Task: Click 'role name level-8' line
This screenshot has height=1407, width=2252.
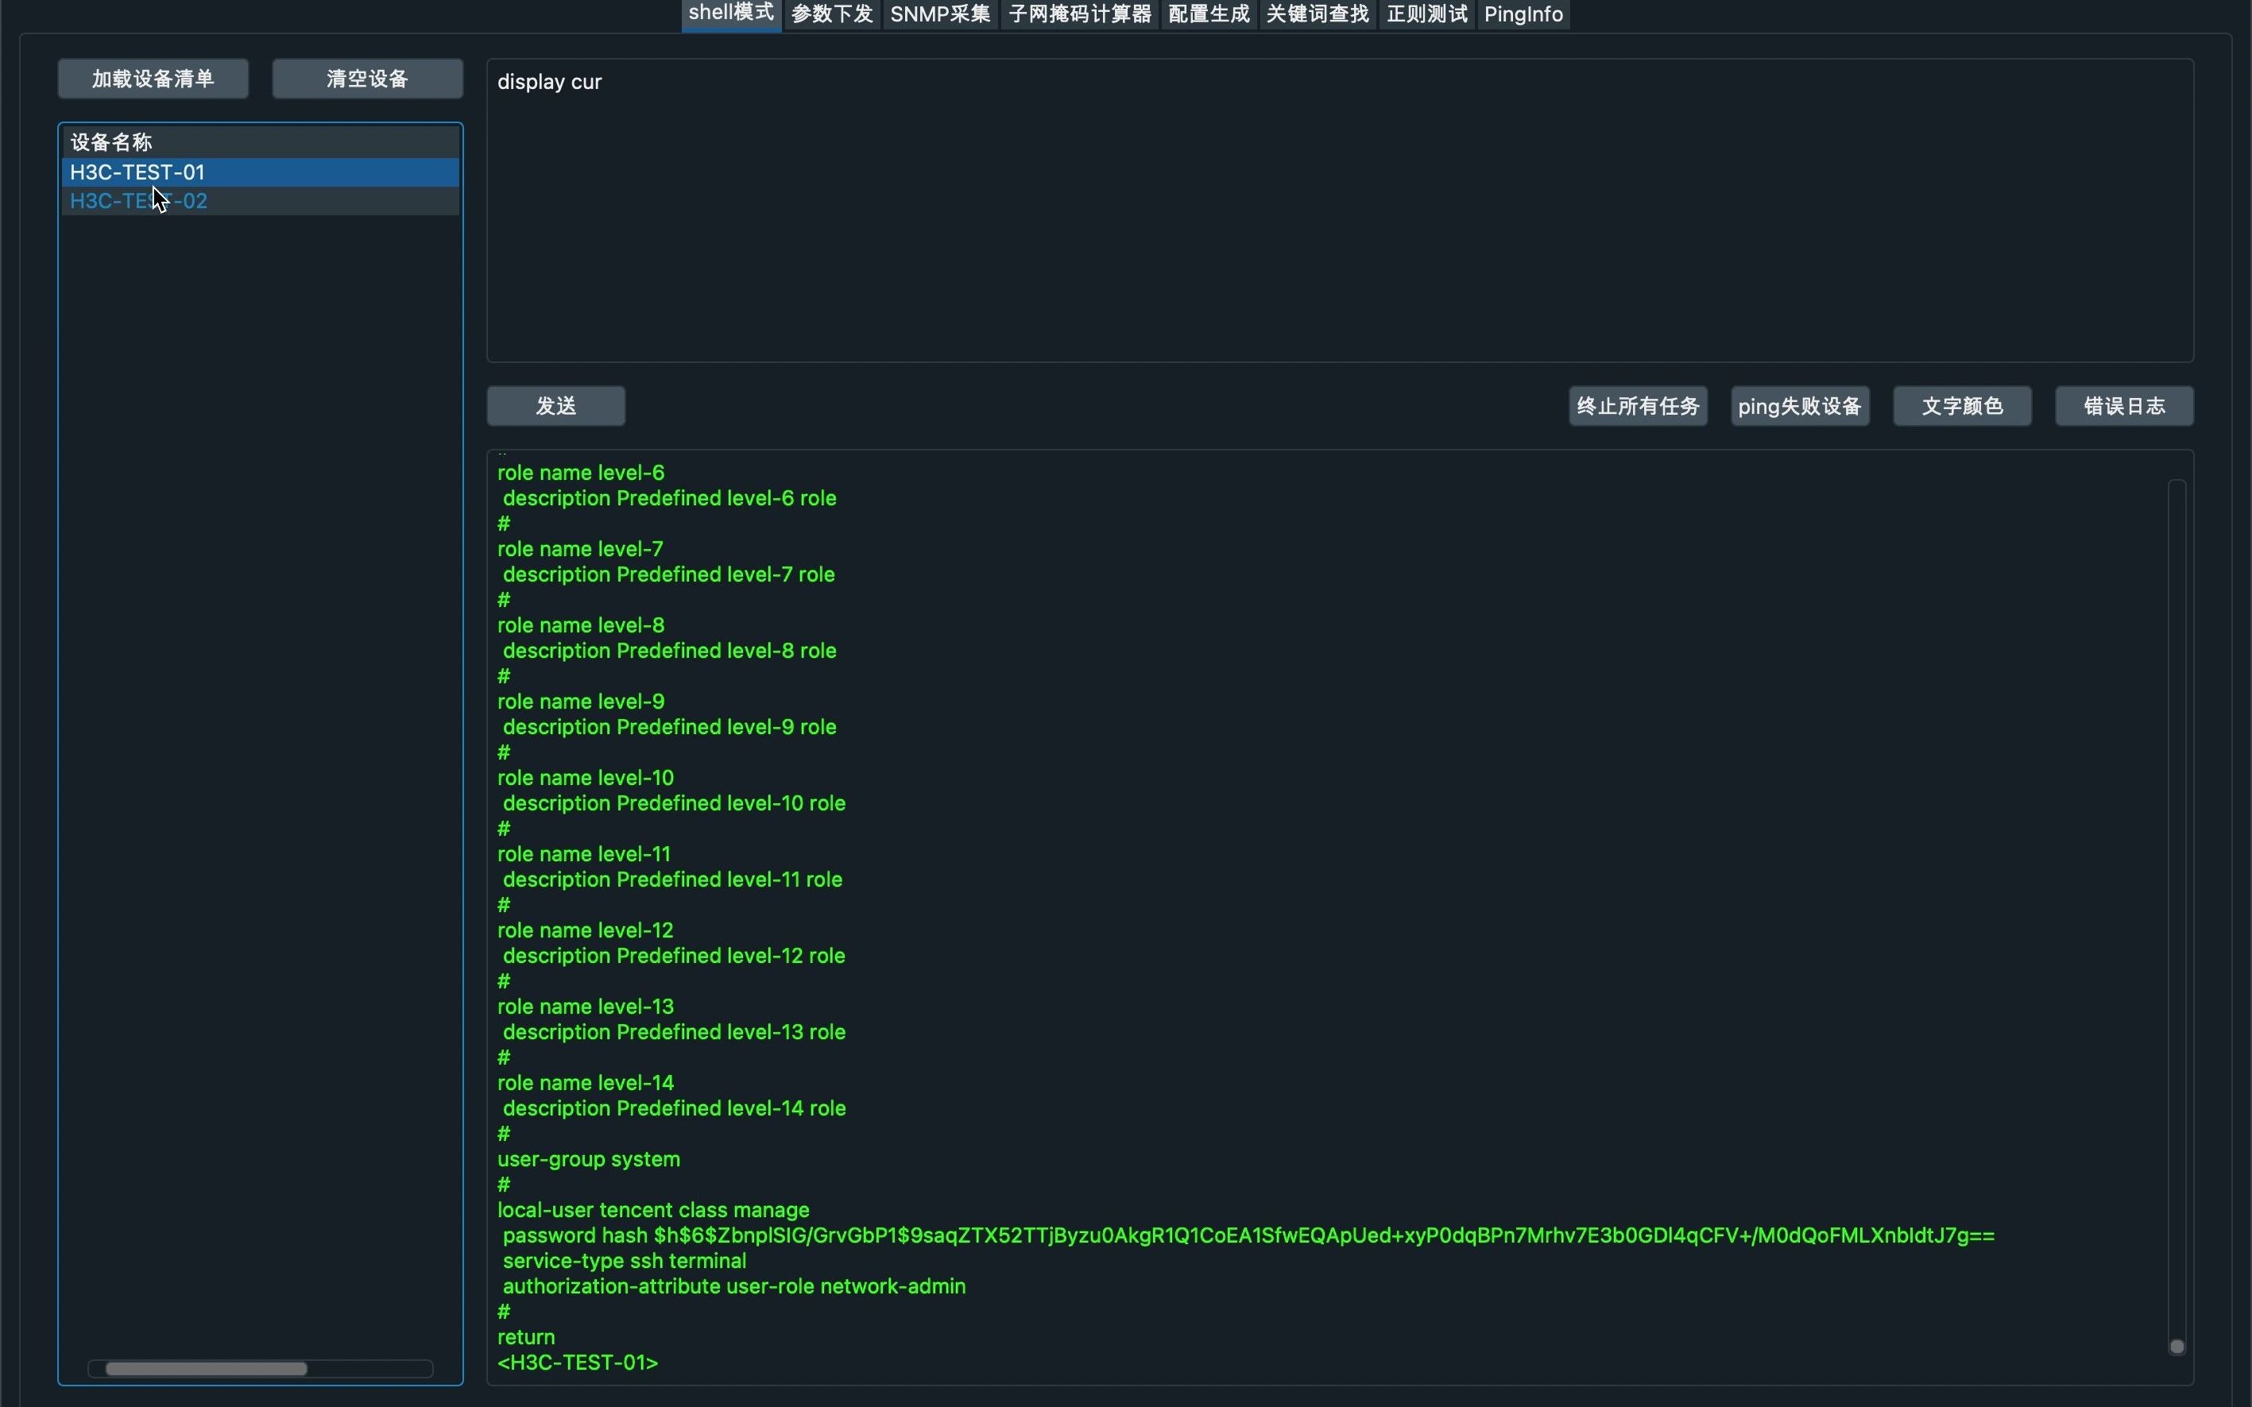Action: pyautogui.click(x=581, y=625)
